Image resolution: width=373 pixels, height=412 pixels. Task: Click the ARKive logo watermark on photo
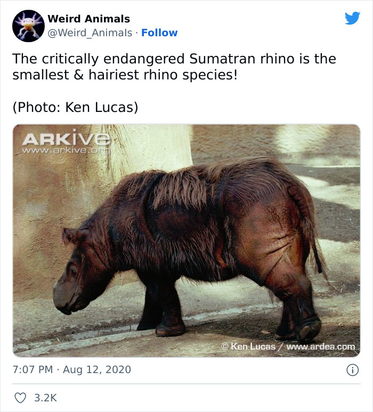[x=66, y=138]
